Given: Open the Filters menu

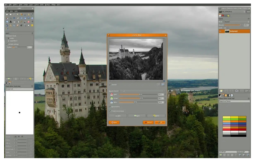Looking at the screenshot, I should tap(53, 5).
